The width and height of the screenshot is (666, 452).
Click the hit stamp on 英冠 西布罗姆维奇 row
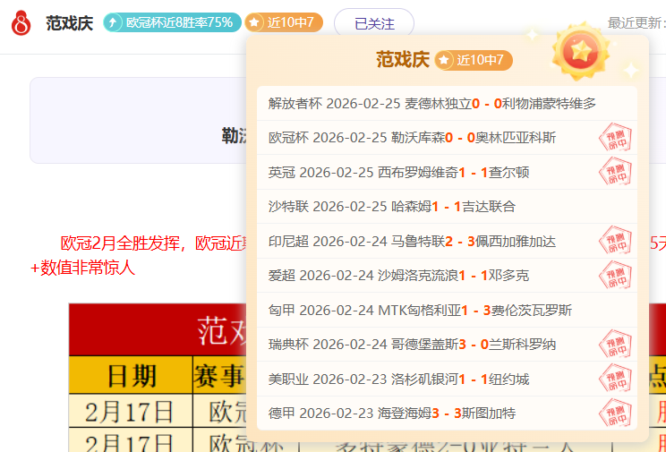click(x=615, y=172)
